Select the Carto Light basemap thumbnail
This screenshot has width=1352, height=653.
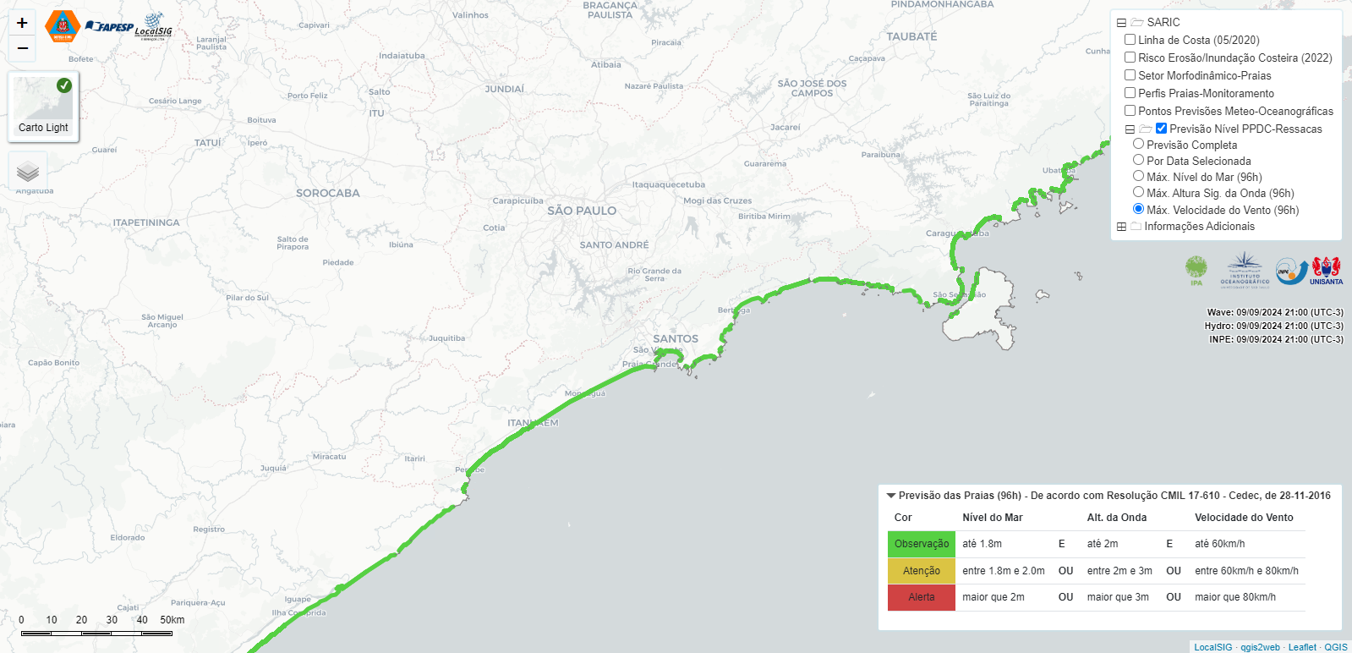click(44, 107)
